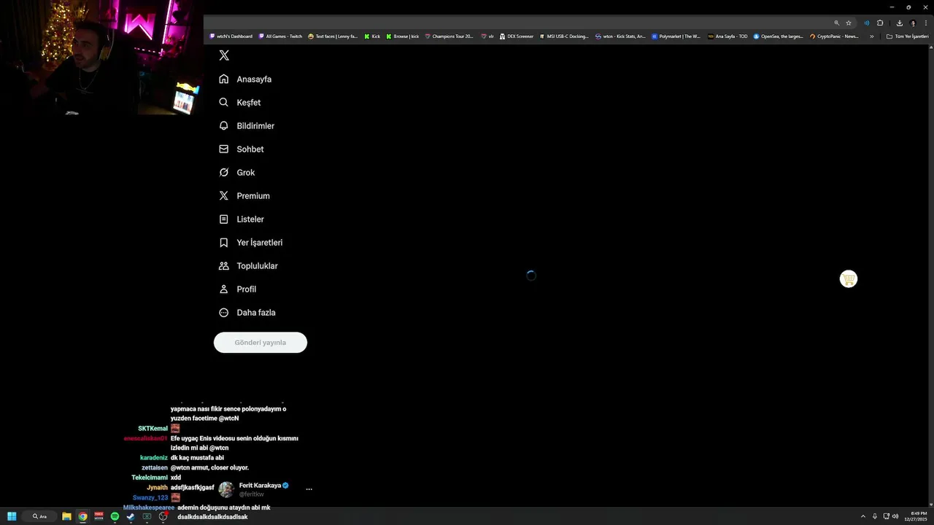Open Chrome downloads icon
Screen dimensions: 934x525
point(900,23)
